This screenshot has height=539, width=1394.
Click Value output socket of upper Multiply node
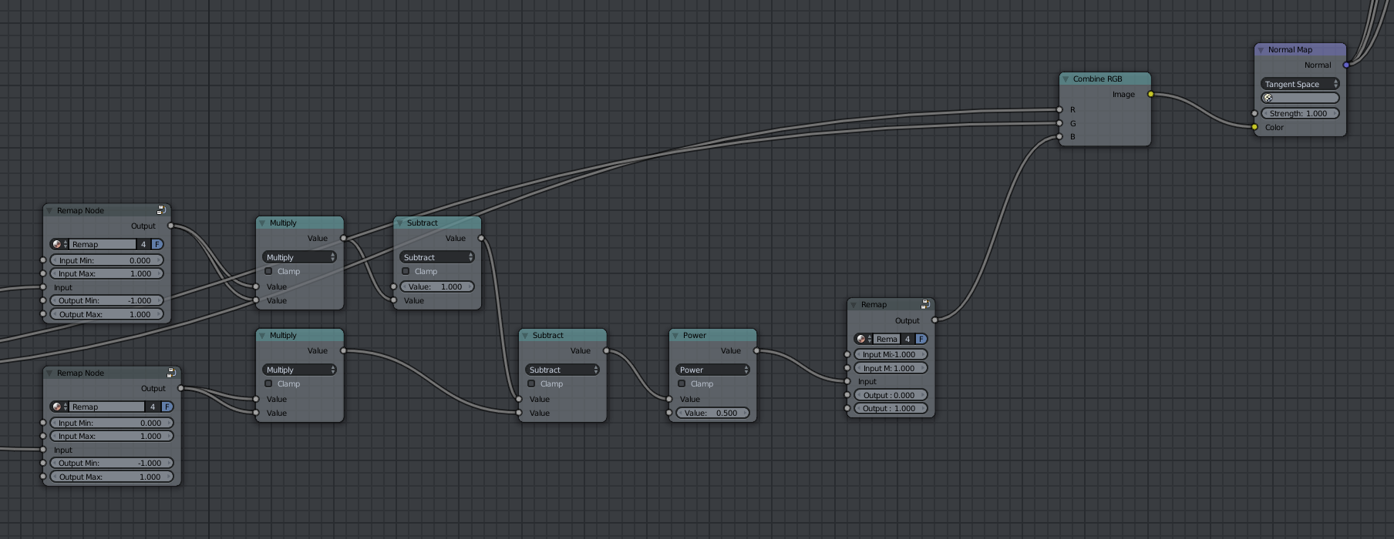(x=343, y=238)
